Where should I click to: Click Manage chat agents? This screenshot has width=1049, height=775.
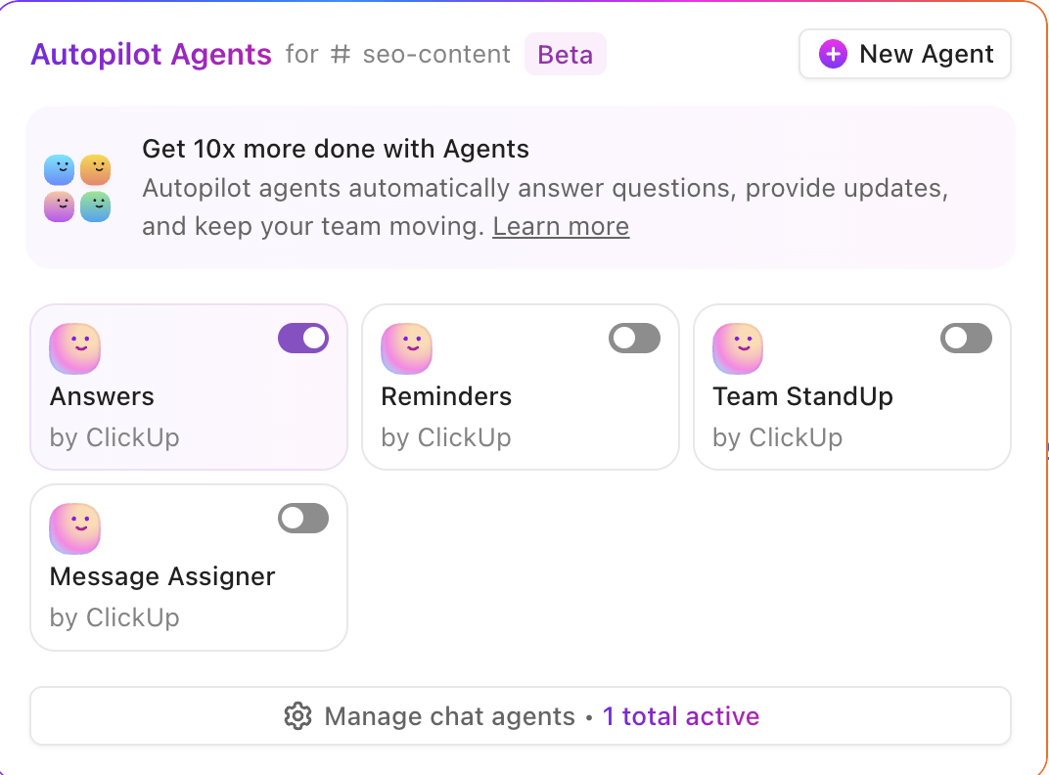449,716
